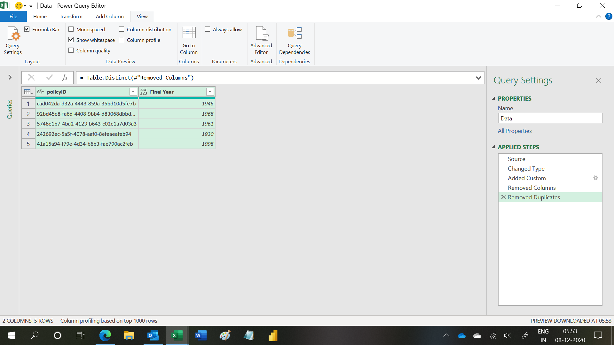The height and width of the screenshot is (345, 614).
Task: Enable Column quality checkbox
Action: [71, 50]
